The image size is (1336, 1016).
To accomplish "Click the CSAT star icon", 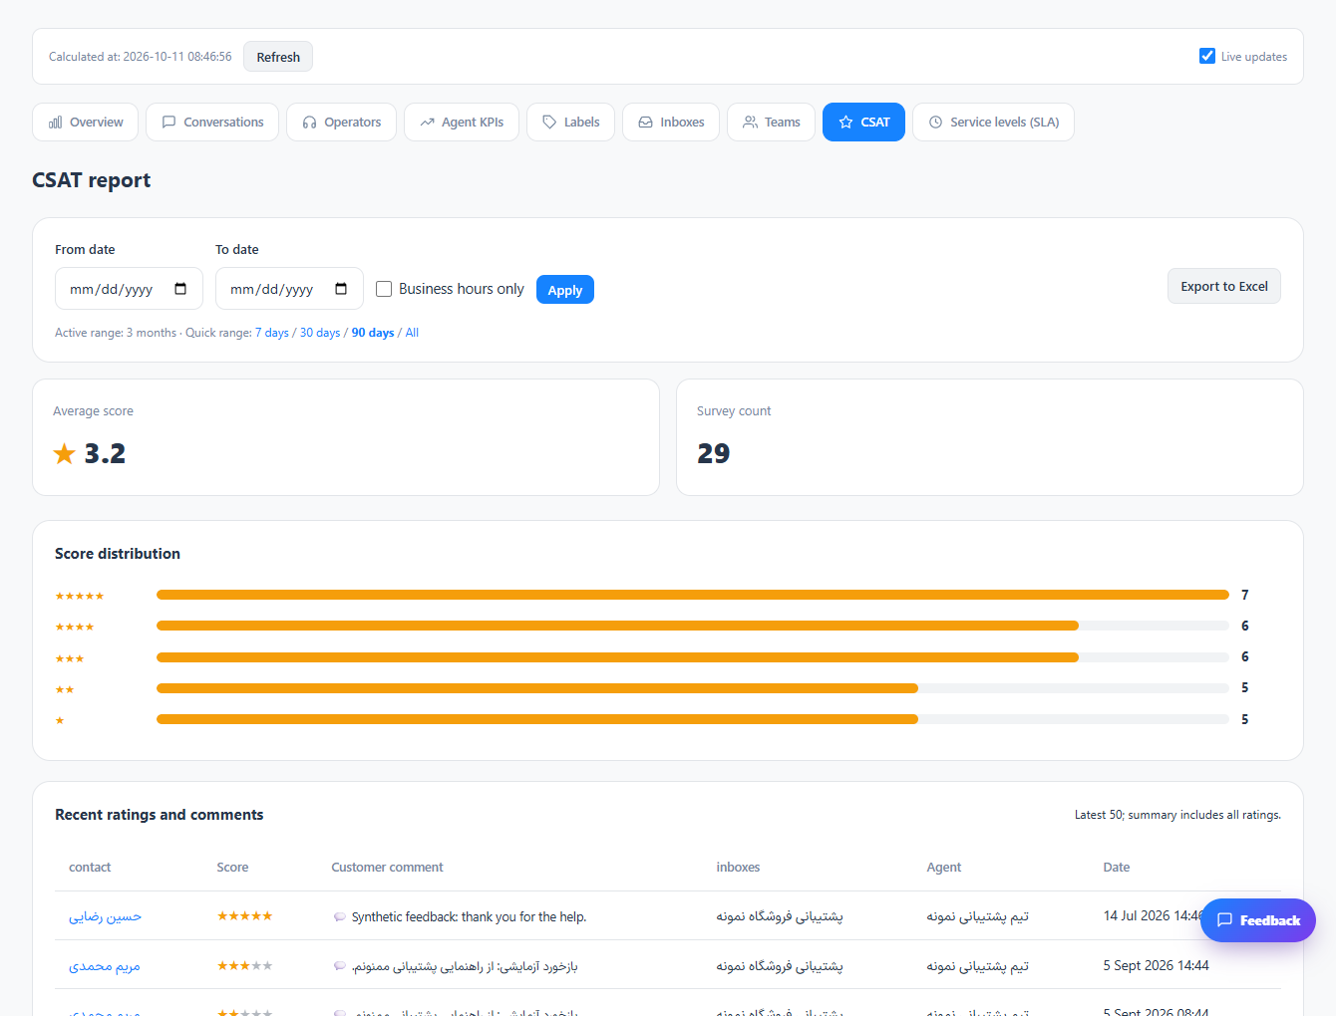I will click(845, 123).
